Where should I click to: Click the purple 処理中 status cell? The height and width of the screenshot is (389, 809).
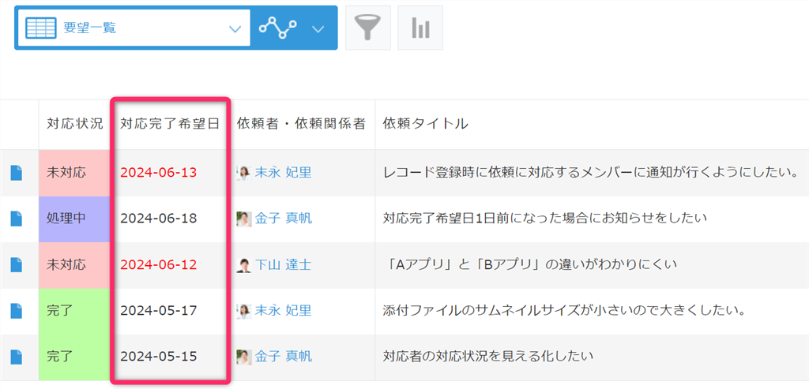click(74, 219)
